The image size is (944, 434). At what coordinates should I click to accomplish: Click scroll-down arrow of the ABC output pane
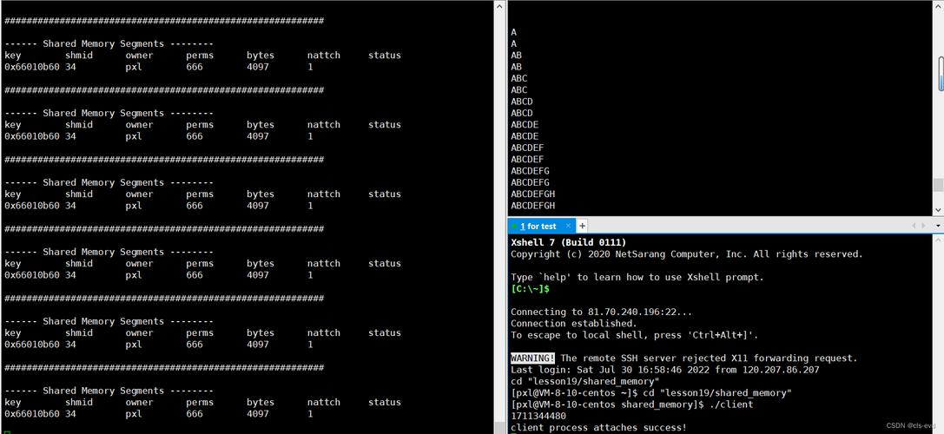tap(939, 209)
